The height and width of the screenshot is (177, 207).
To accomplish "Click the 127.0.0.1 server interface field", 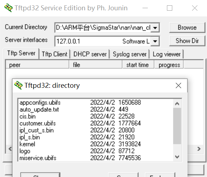I will coord(103,41).
